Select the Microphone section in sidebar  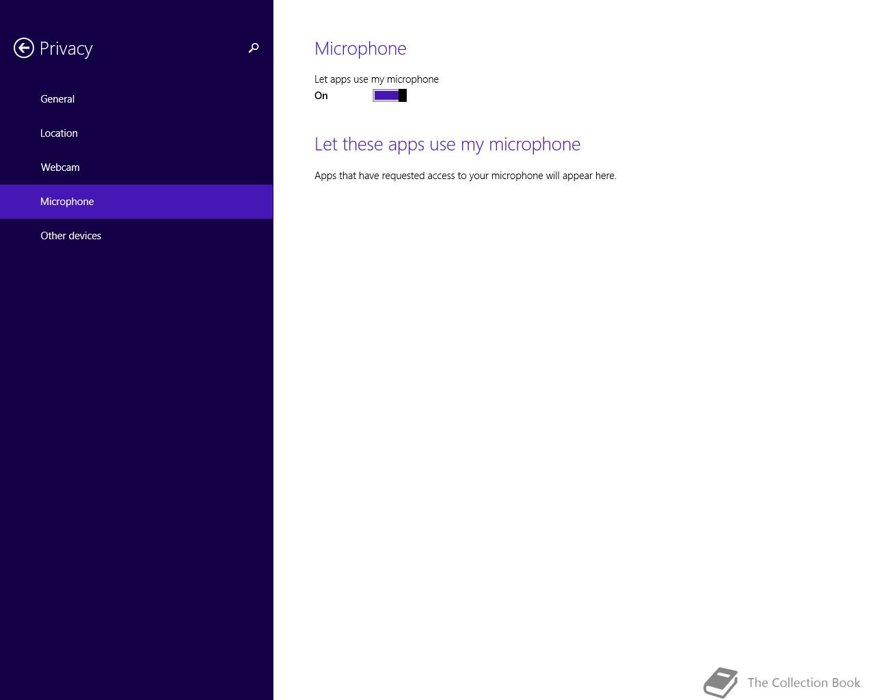137,202
